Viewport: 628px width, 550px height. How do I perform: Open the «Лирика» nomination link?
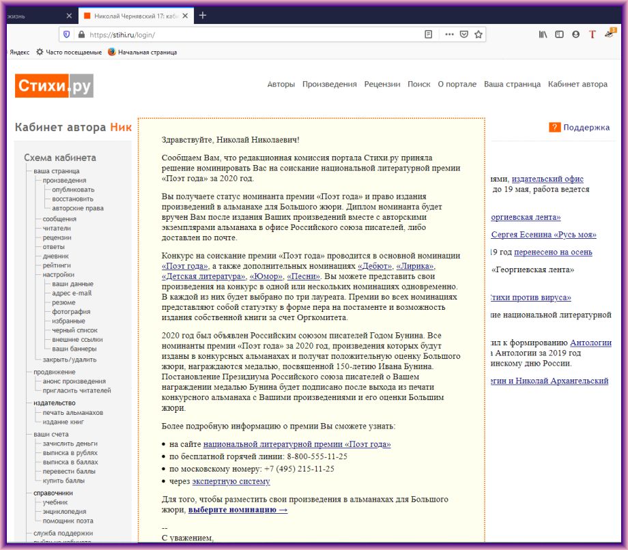415,266
